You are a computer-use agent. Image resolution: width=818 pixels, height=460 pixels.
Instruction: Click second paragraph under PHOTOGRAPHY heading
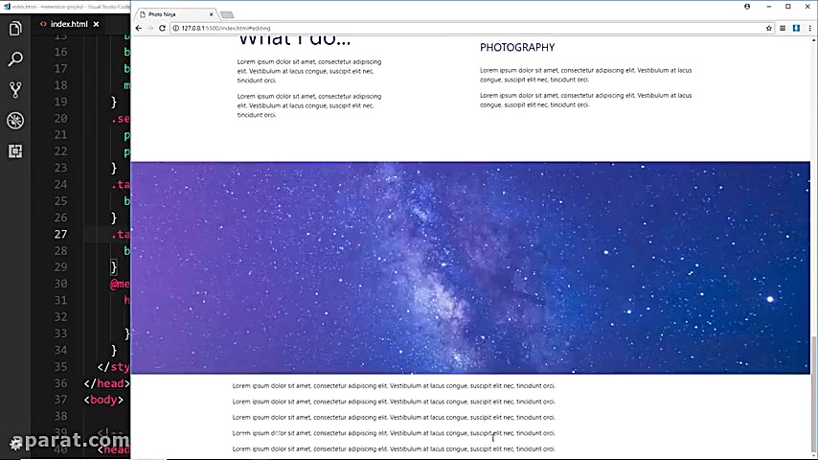pyautogui.click(x=586, y=100)
